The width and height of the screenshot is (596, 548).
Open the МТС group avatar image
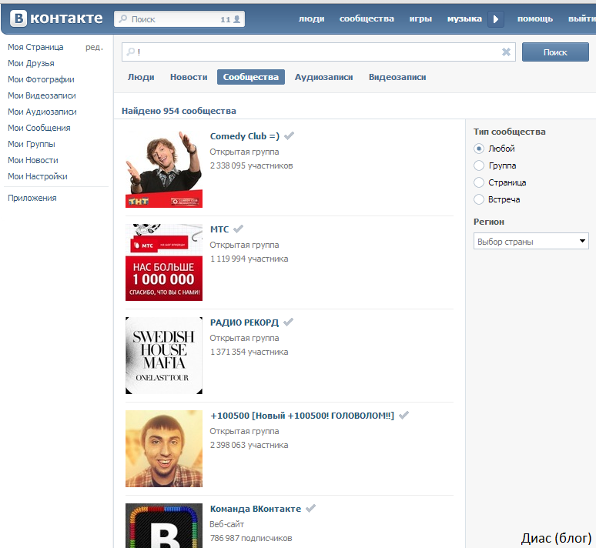pos(164,262)
